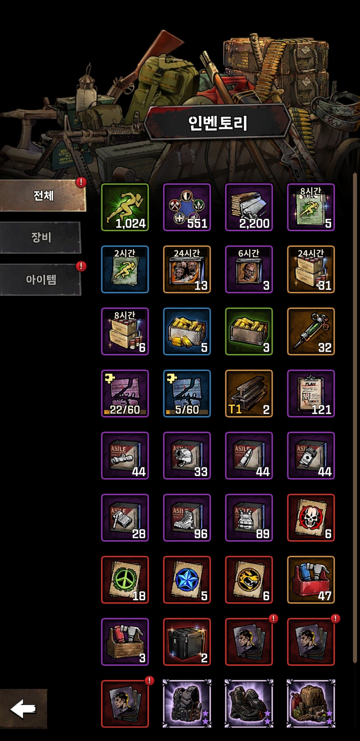
Task: Select the red toolbox item with 47
Action: (x=311, y=579)
